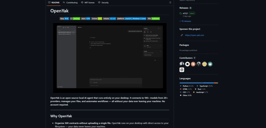Click No packages published text
This screenshot has width=266, height=128.
click(x=188, y=50)
